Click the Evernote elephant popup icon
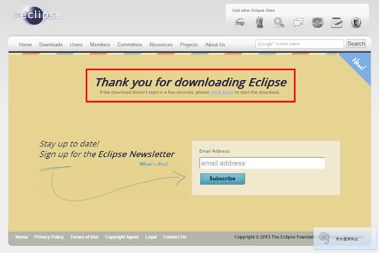379x253 pixels. (325, 238)
